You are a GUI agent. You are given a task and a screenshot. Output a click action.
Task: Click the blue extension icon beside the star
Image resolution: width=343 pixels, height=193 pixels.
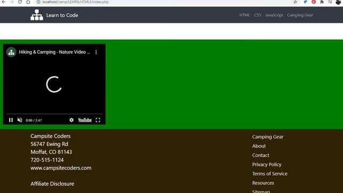[x=305, y=2]
